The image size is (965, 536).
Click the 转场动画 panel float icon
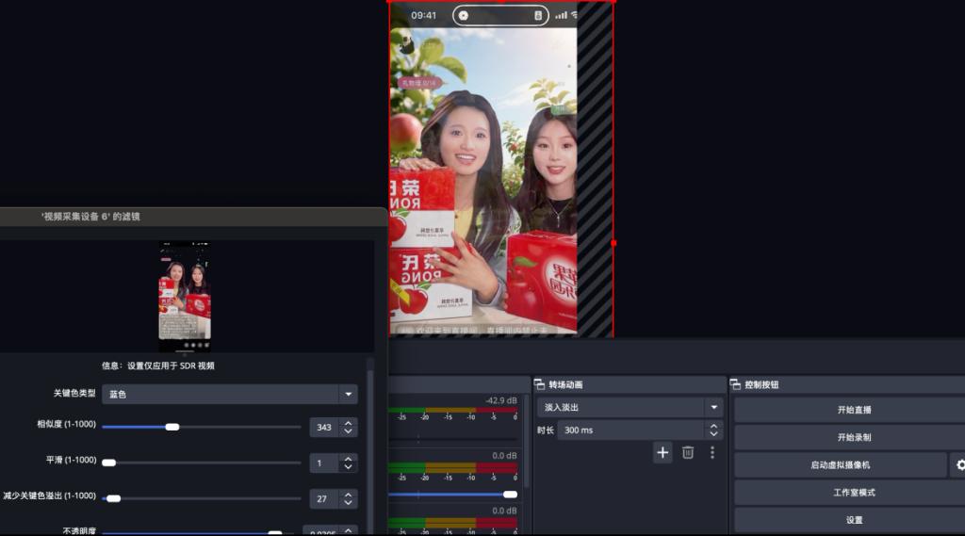pos(540,385)
